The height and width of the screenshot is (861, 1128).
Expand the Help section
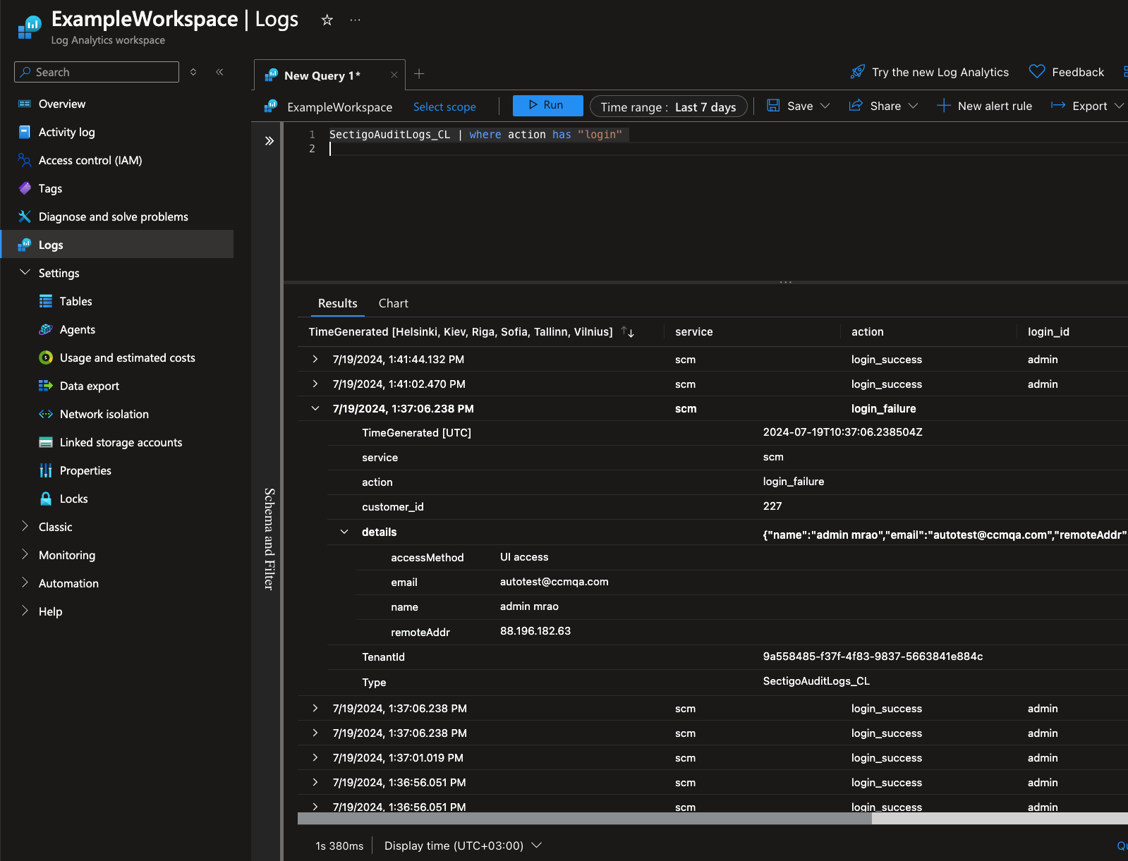coord(25,611)
